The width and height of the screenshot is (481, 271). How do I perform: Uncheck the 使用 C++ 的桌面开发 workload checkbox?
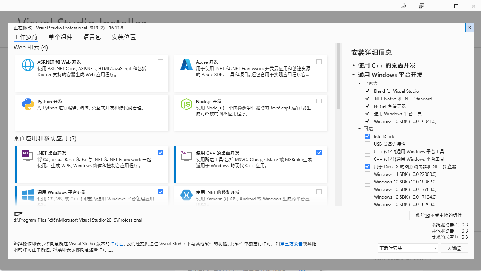point(319,152)
